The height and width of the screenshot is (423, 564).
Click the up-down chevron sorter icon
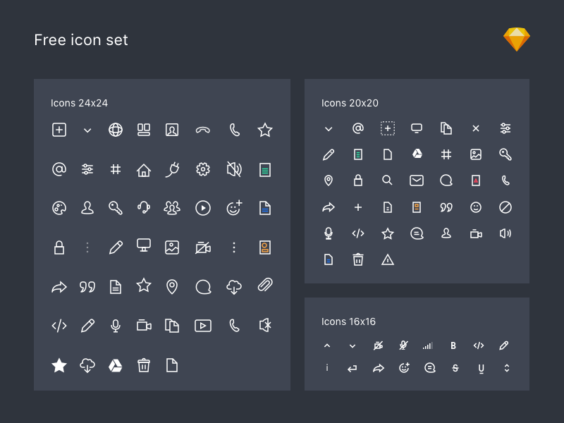tap(505, 368)
